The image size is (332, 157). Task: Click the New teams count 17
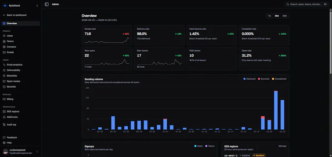pyautogui.click(x=139, y=55)
